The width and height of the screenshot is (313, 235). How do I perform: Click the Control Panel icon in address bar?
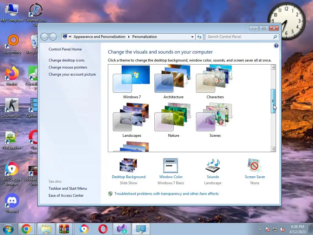(x=65, y=37)
